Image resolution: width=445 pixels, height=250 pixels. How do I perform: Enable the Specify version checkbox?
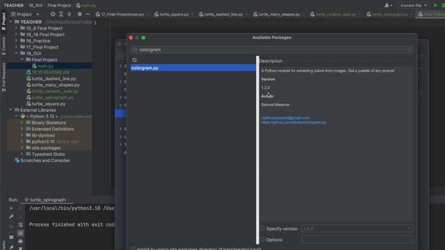[263, 228]
